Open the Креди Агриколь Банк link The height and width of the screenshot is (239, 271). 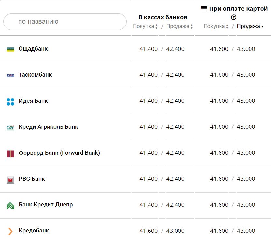coord(49,127)
